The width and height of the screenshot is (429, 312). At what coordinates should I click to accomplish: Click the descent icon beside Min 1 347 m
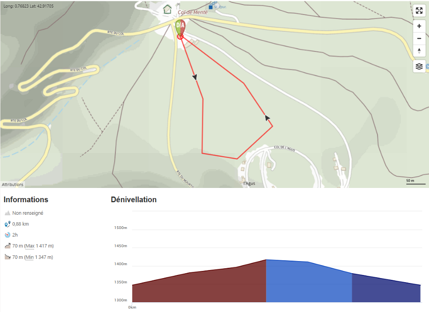click(x=7, y=257)
